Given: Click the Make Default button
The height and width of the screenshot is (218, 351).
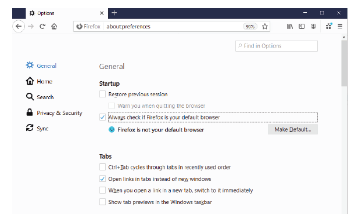Looking at the screenshot, I should tap(293, 129).
